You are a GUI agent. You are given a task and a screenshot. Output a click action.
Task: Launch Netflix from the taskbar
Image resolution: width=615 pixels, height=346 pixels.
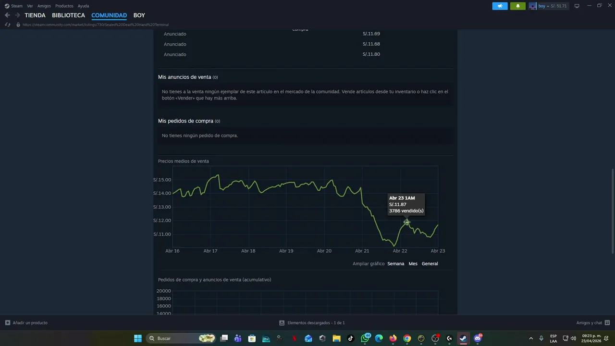(x=295, y=338)
